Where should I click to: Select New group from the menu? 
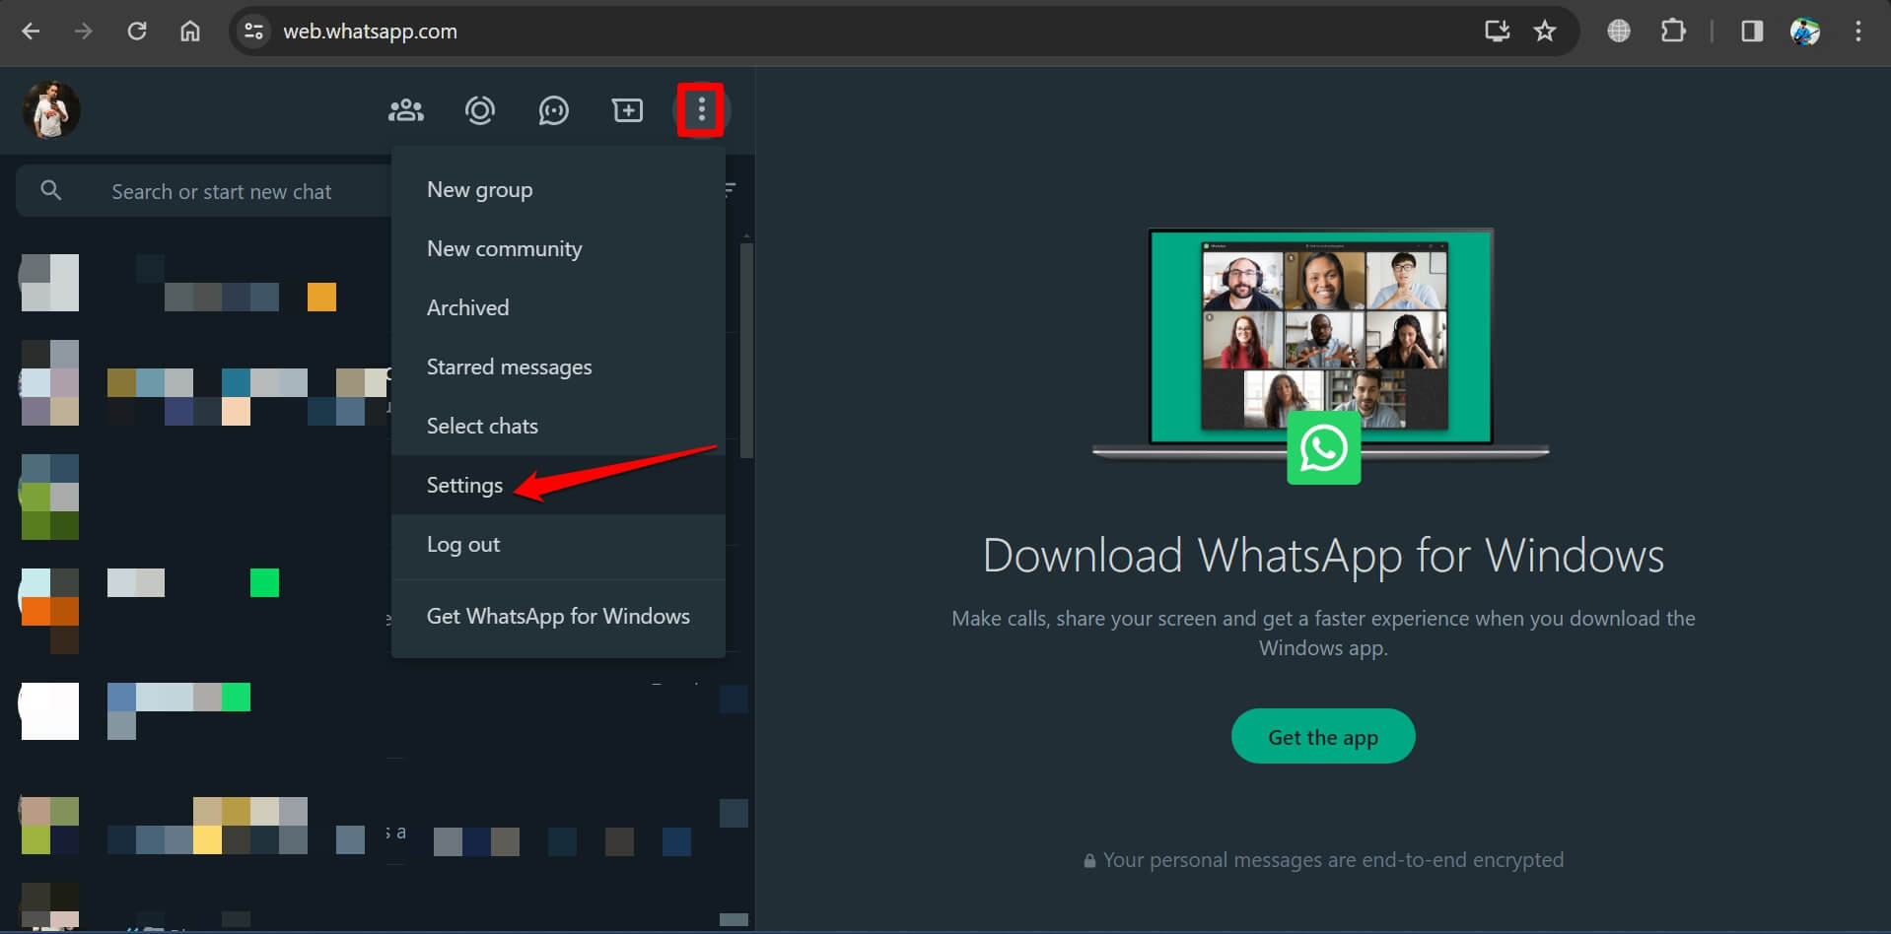(x=558, y=189)
